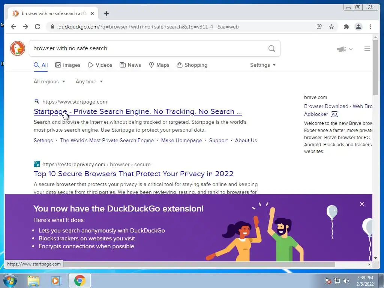Click the Startpage favicon beside its URL

[x=37, y=101]
